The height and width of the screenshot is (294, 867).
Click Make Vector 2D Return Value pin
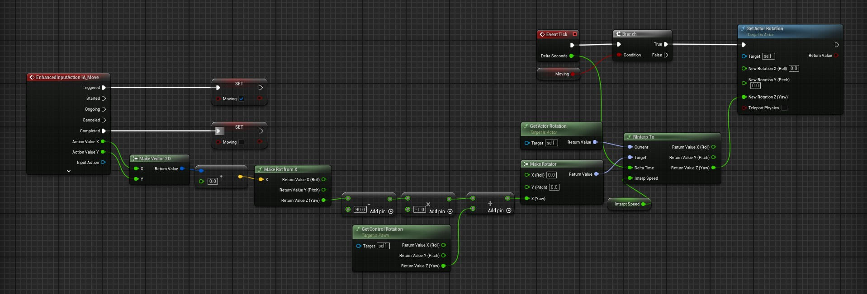point(182,169)
